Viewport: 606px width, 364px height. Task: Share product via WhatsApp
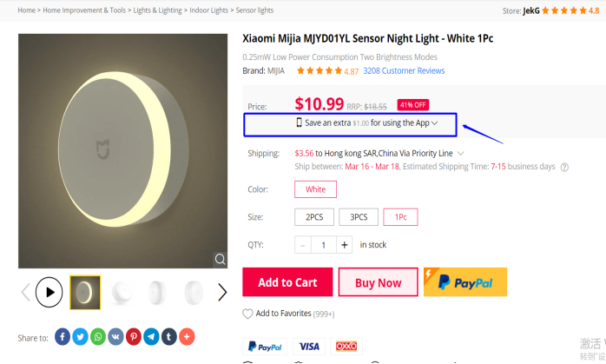click(98, 336)
